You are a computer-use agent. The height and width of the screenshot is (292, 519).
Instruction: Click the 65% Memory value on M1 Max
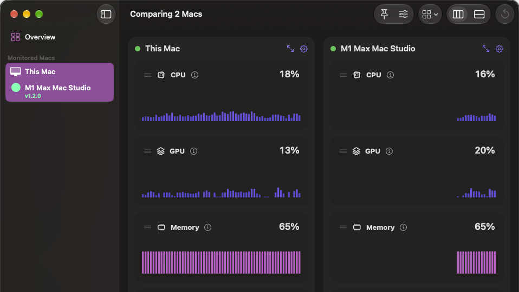(484, 227)
